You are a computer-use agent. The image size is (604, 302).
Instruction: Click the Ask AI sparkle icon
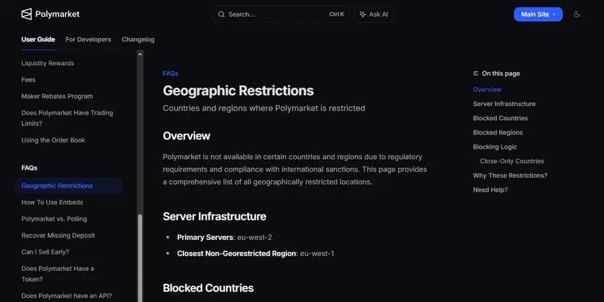coord(362,14)
